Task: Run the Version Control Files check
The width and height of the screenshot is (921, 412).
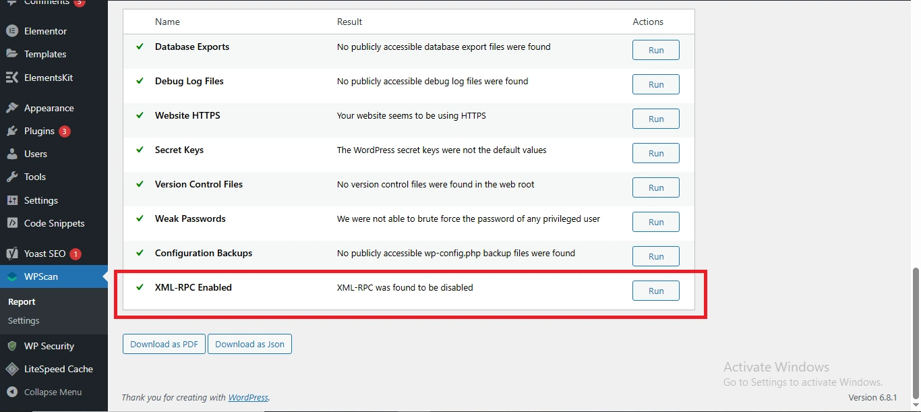Action: 656,187
